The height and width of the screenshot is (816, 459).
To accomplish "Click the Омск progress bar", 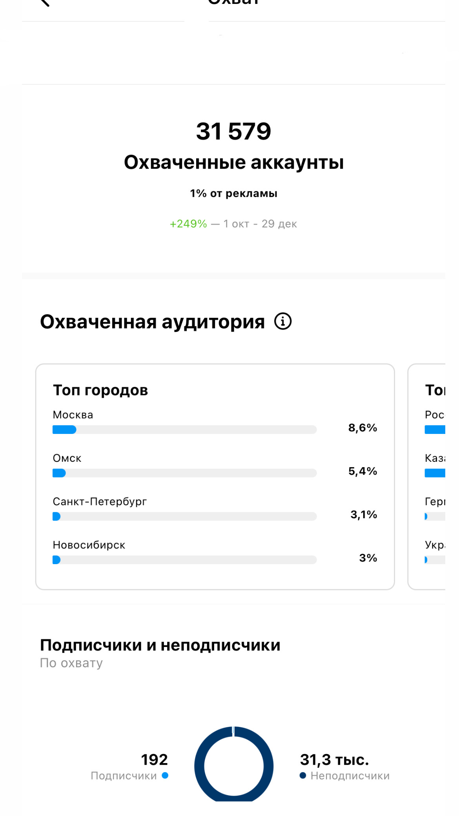I will [184, 473].
